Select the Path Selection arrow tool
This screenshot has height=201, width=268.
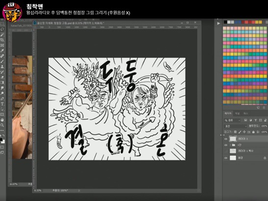pyautogui.click(x=2, y=109)
